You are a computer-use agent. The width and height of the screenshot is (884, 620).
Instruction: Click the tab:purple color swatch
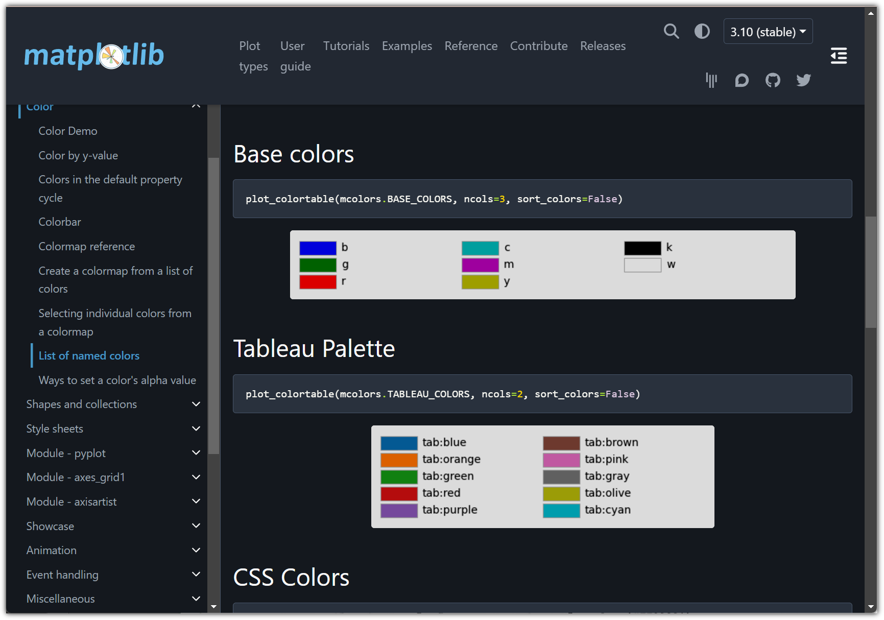[x=399, y=511]
